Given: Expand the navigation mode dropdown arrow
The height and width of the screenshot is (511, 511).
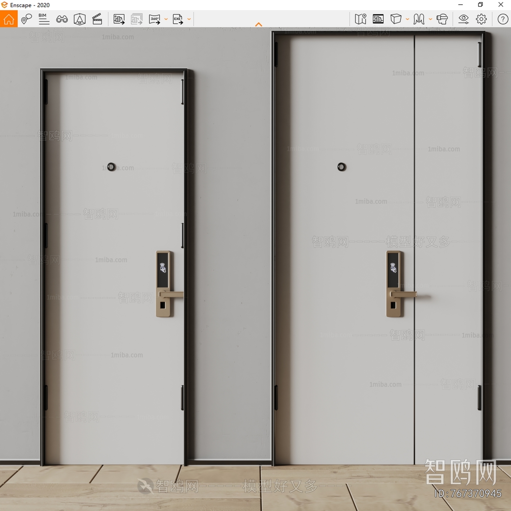Looking at the screenshot, I should 431,19.
